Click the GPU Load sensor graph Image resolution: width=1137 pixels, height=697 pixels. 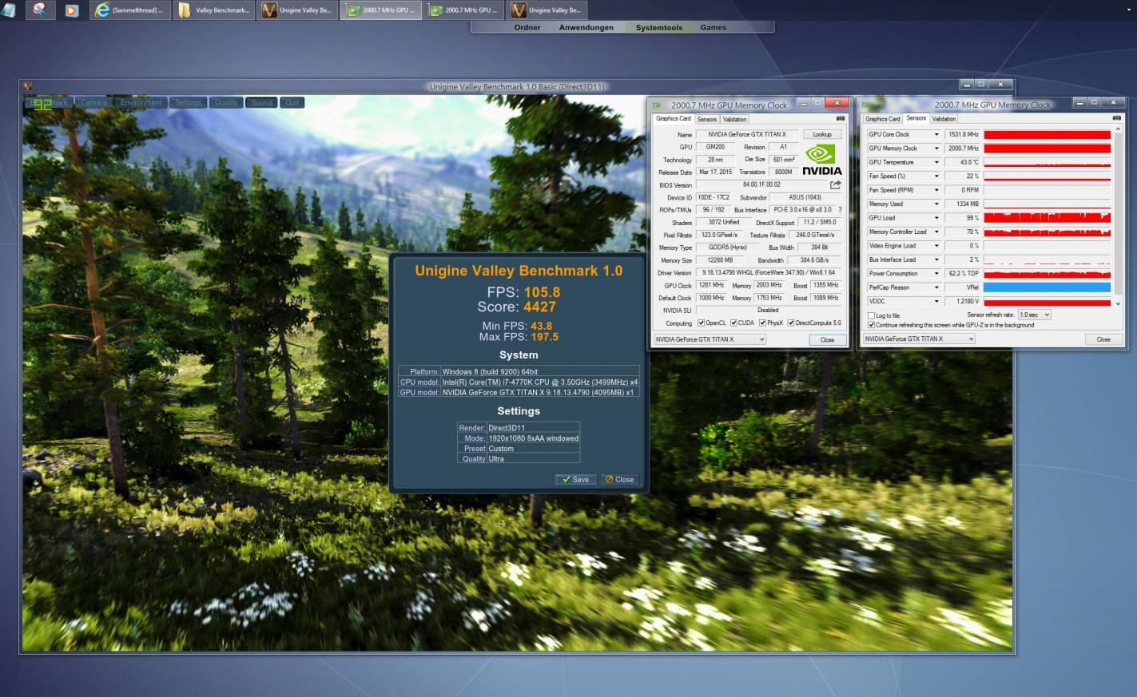click(1047, 217)
